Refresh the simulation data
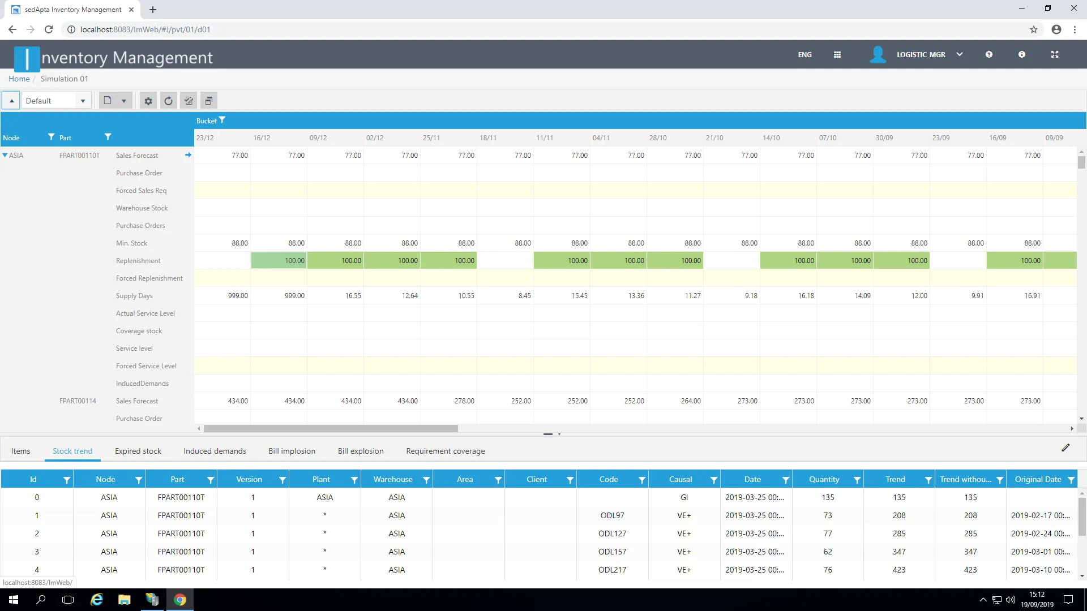 (168, 101)
